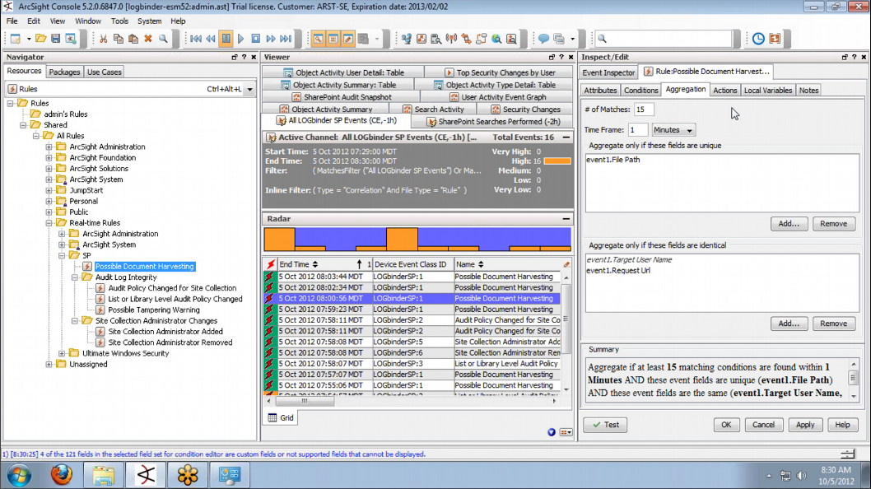871x489 pixels.
Task: Click the blue round icon below the grid
Action: pos(552,431)
